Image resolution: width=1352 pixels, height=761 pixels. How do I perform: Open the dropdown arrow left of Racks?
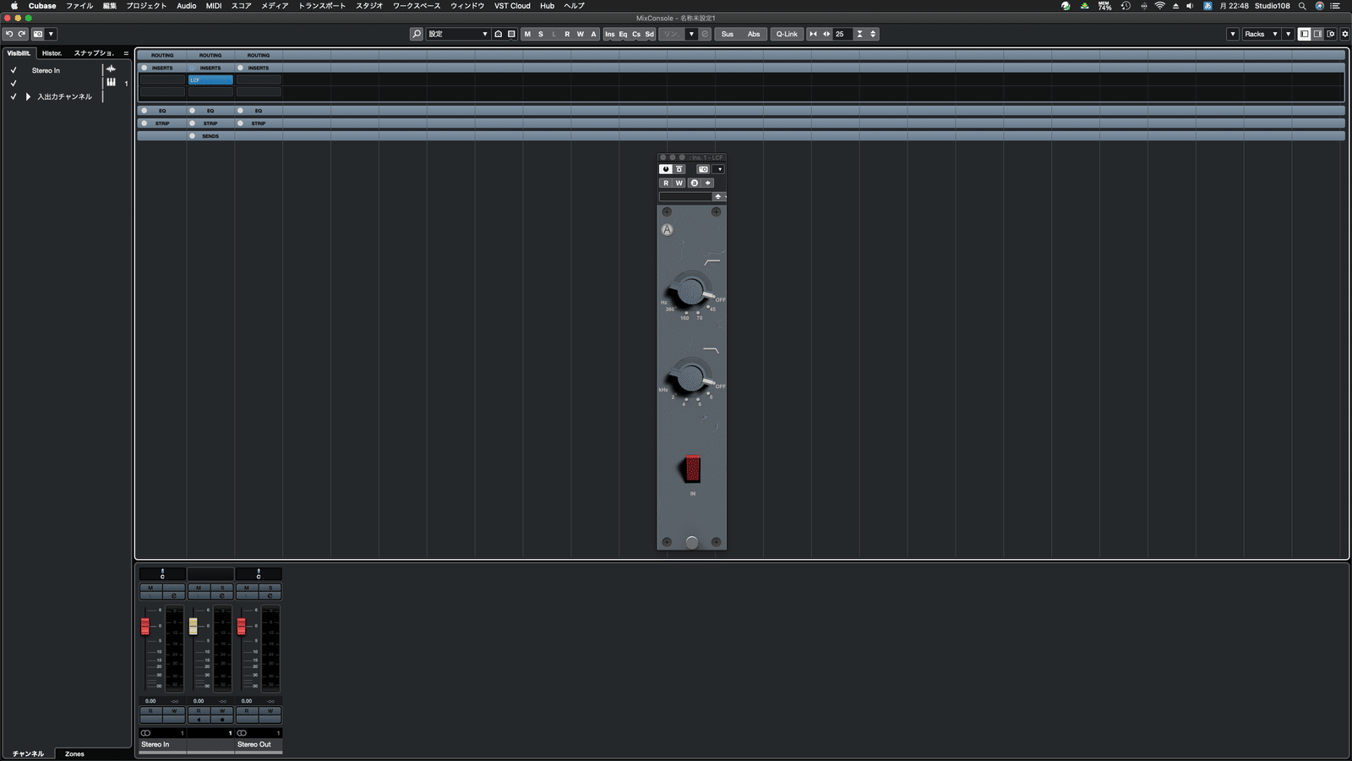[1233, 34]
